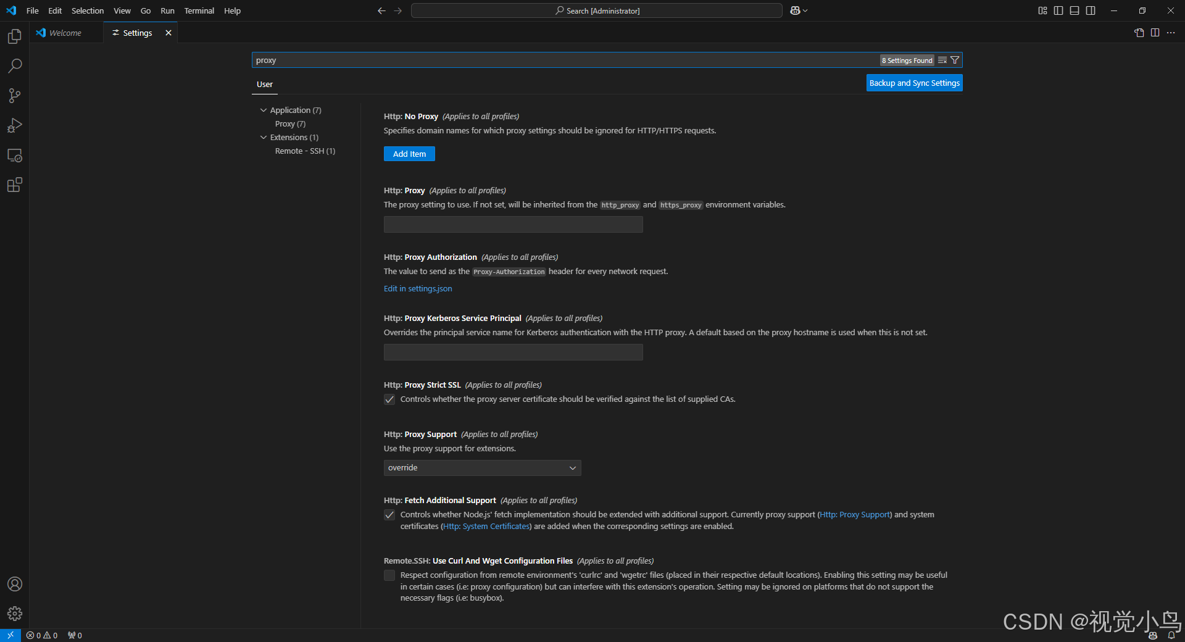Open Settings JSON file icon

point(1139,33)
